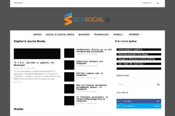Open the Facebook fundraising pages article
This screenshot has height=116, width=175.
[x=90, y=74]
